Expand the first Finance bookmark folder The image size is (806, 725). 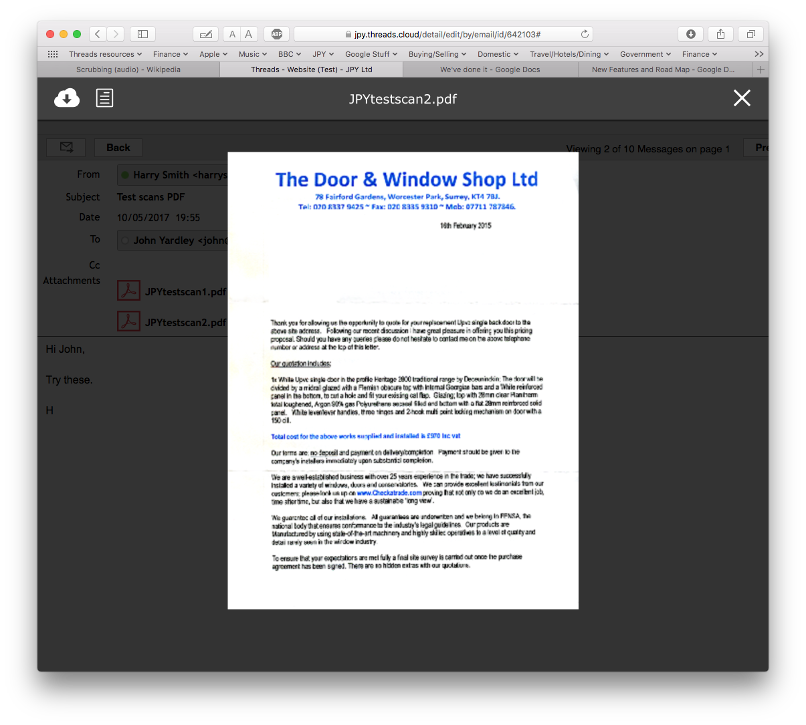[170, 54]
